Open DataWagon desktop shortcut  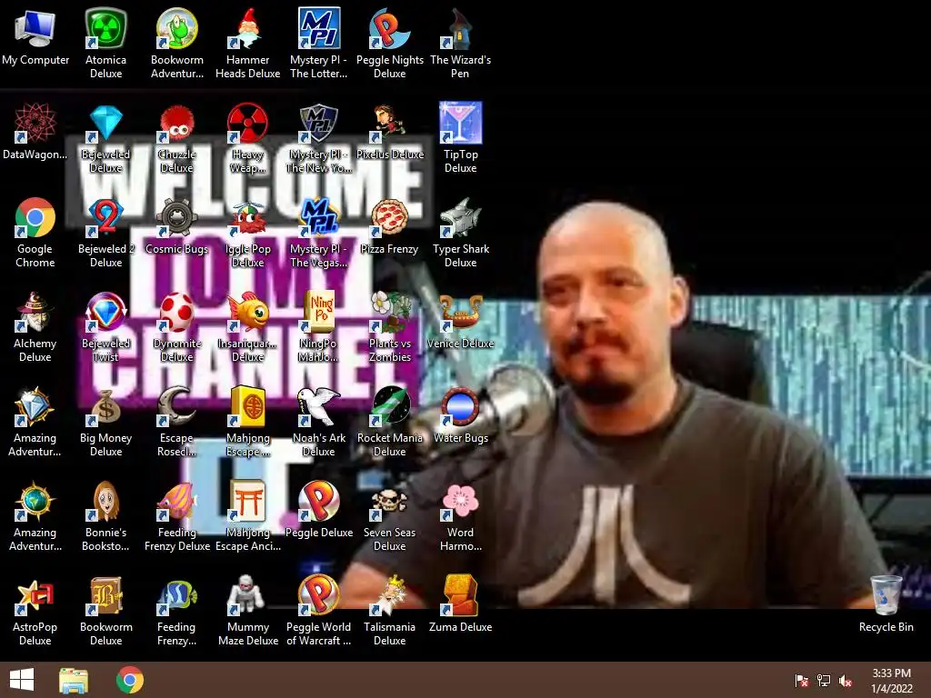[35, 132]
